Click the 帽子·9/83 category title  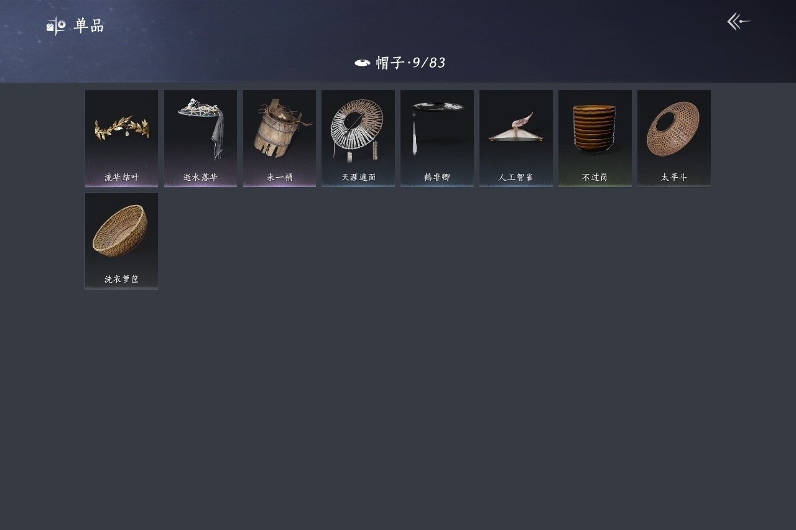(410, 63)
